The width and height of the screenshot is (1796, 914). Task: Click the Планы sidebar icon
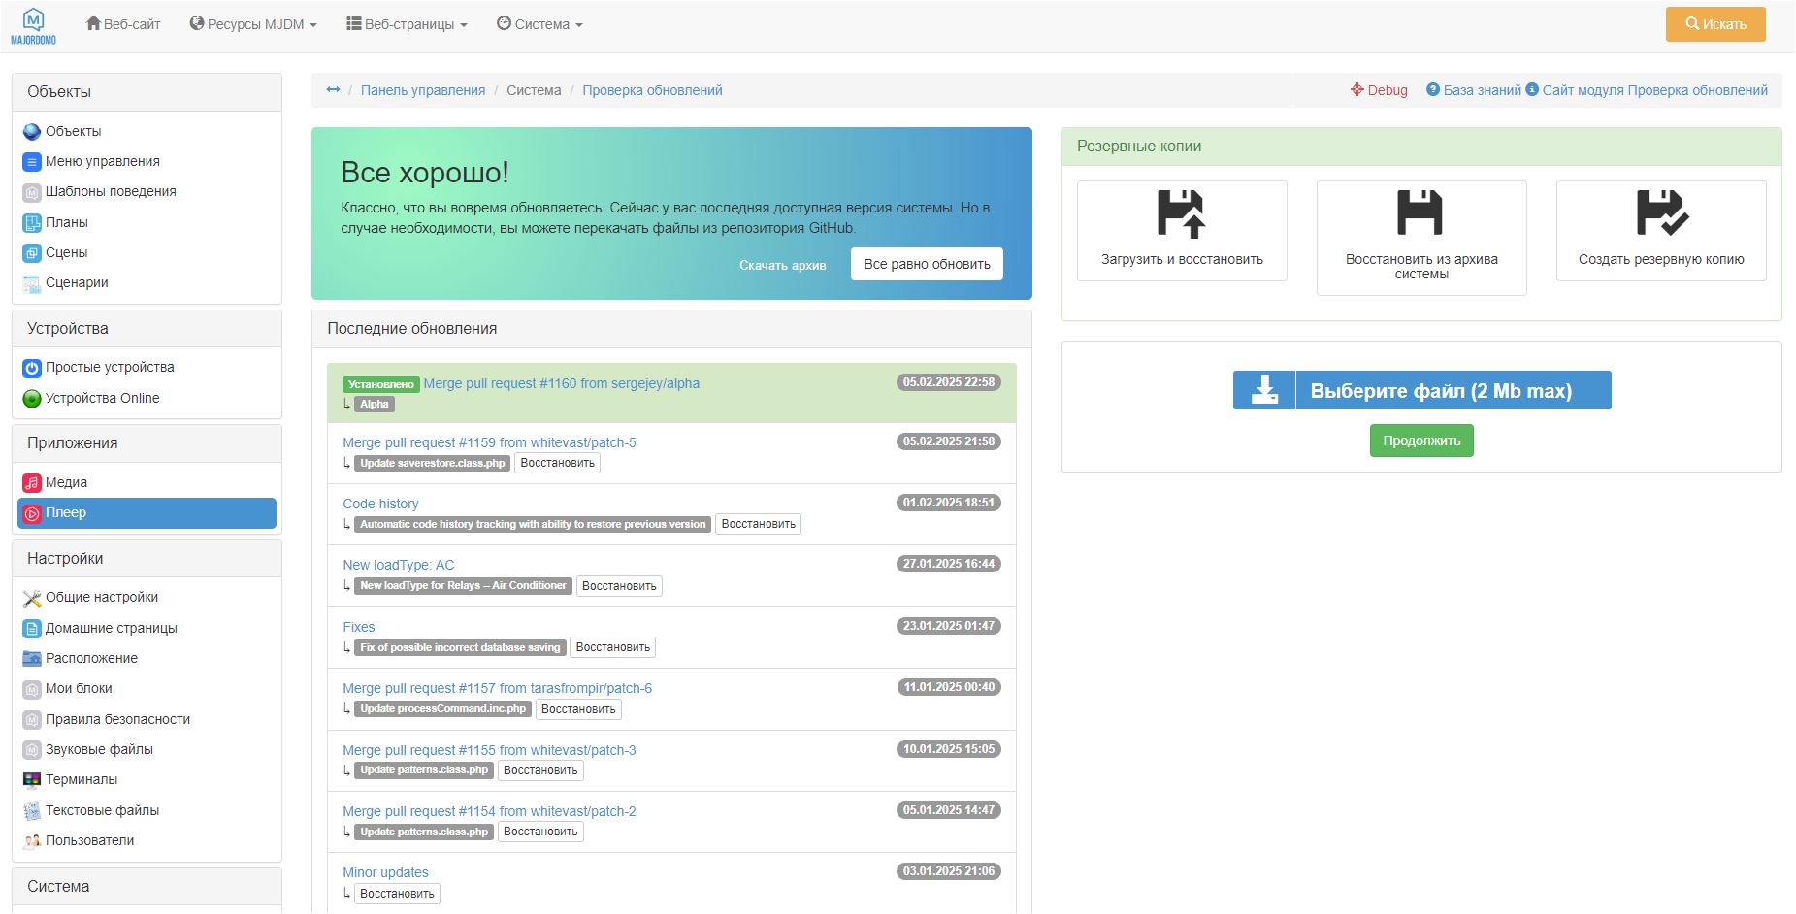tap(32, 223)
